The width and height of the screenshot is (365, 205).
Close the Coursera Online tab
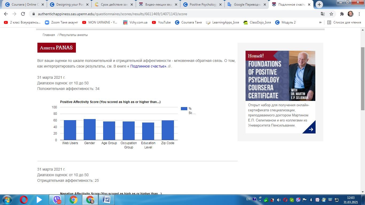point(43,5)
